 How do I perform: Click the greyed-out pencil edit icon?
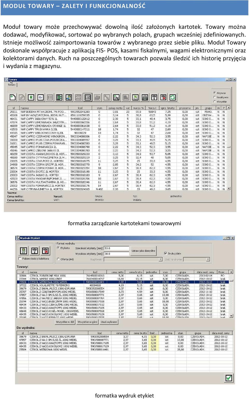point(22,98)
